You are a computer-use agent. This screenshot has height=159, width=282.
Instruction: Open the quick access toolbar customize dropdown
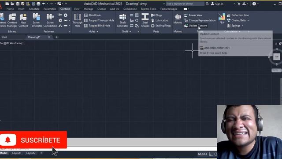tap(66, 4)
